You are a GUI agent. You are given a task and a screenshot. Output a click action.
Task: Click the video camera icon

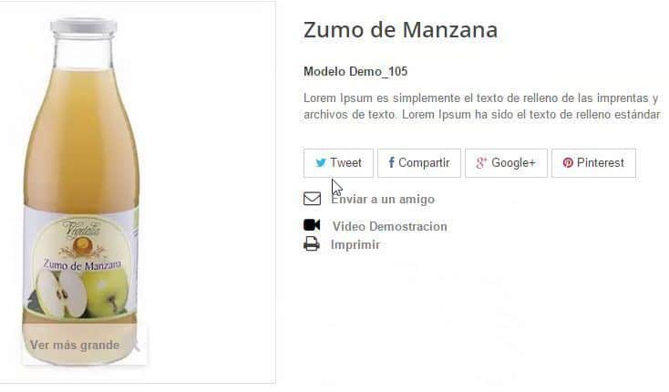pyautogui.click(x=312, y=225)
